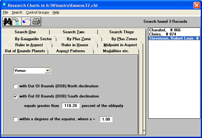Click the printer icon
The width and height of the screenshot is (202, 138).
pos(35,22)
